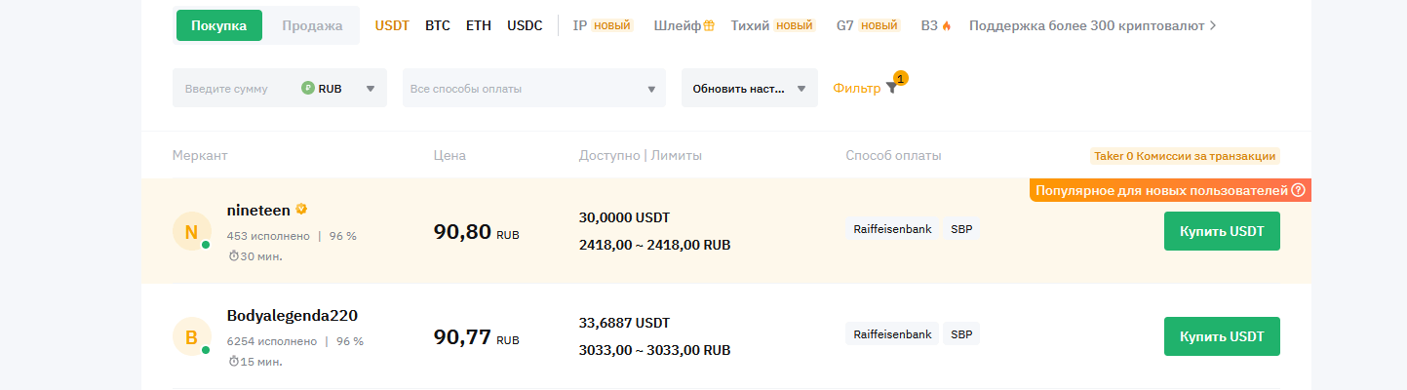Click the filter funnel icon
1407x390 pixels.
pos(891,88)
